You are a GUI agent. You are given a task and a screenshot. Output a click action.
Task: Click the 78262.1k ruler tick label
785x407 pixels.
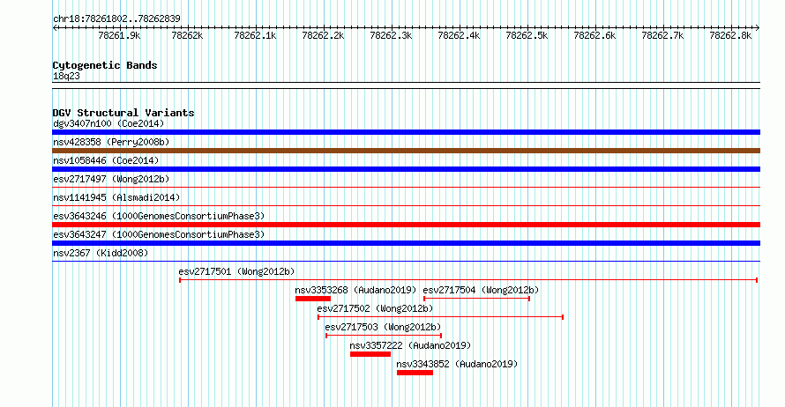tap(255, 35)
